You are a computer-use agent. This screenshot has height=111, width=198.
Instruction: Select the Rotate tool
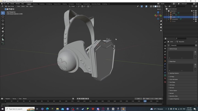pyautogui.click(x=3, y=24)
